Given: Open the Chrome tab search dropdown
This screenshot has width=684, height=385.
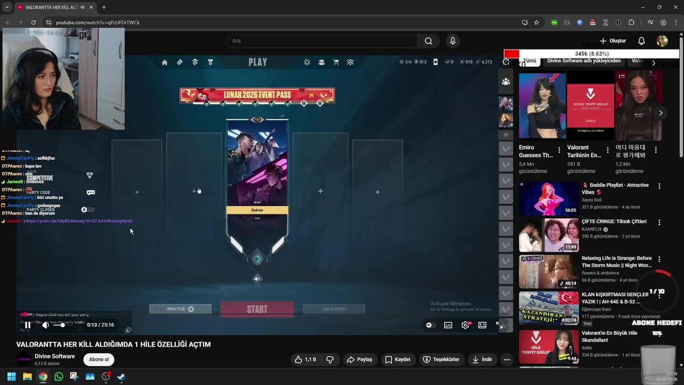Looking at the screenshot, I should pyautogui.click(x=7, y=7).
